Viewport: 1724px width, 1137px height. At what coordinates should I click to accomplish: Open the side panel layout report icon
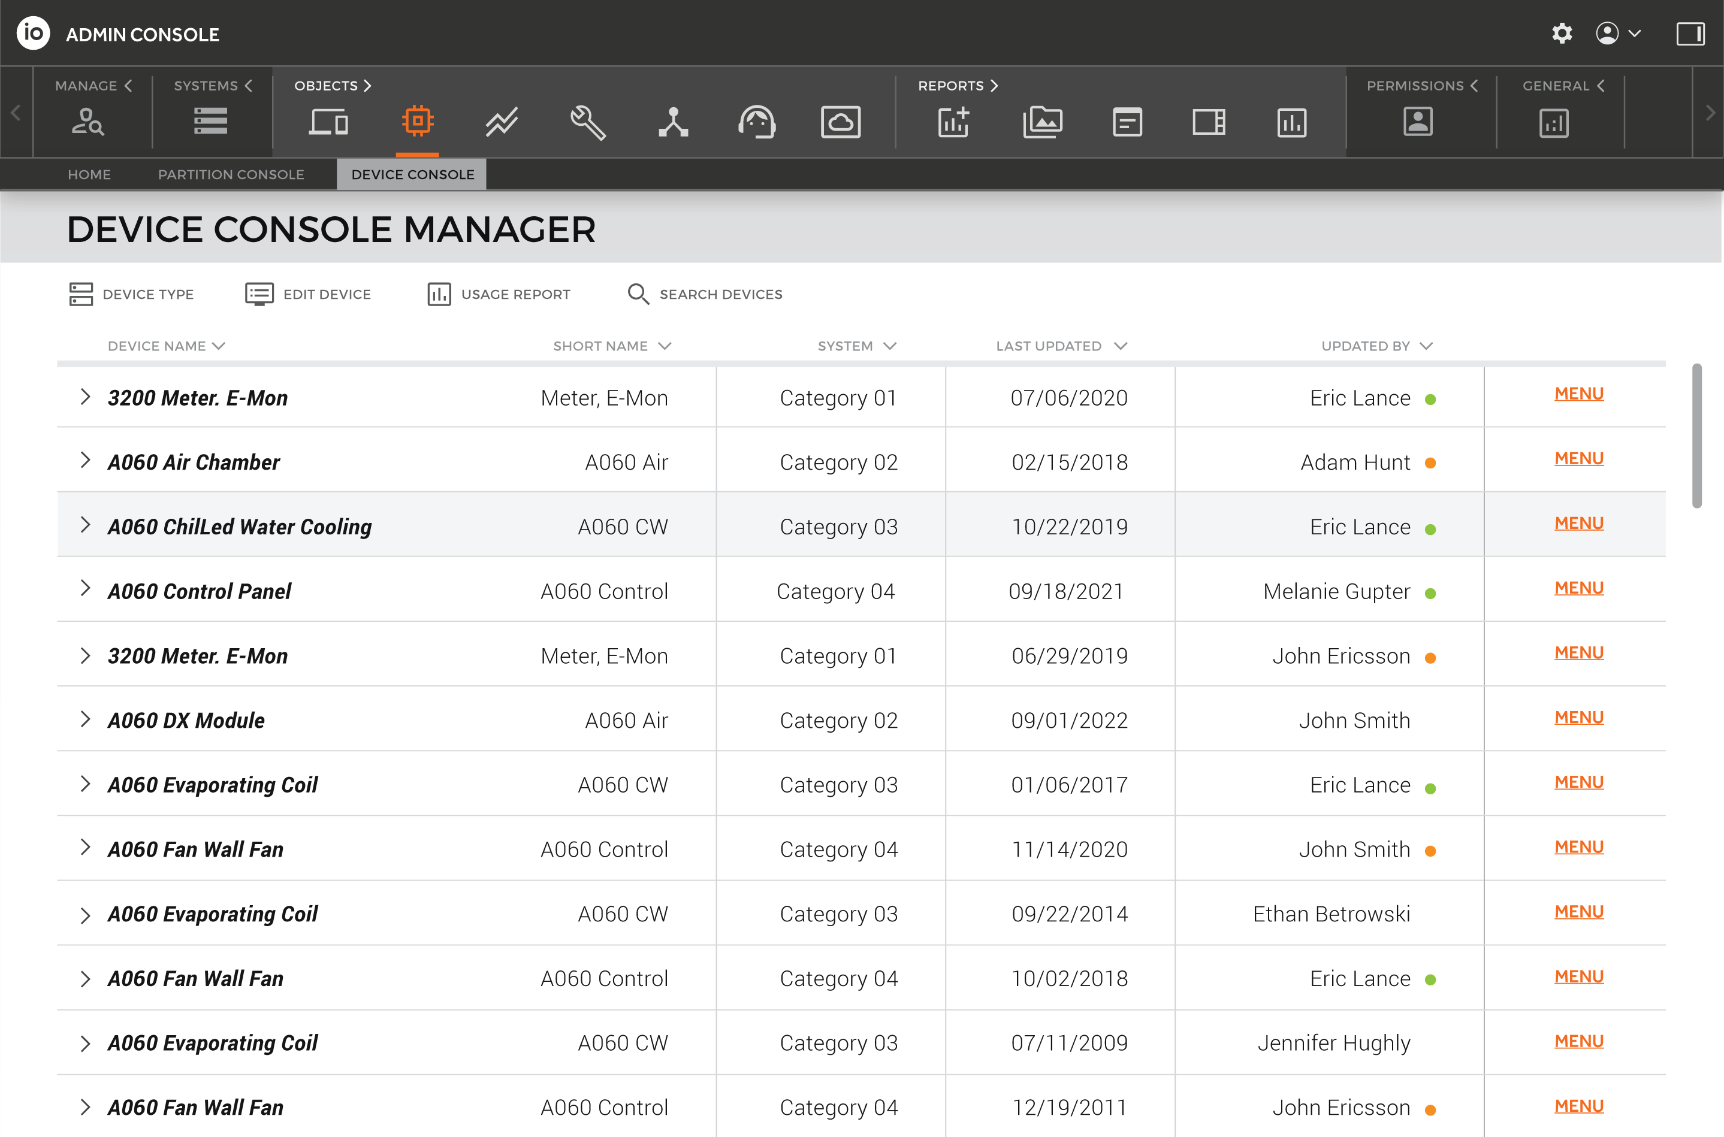[1209, 122]
